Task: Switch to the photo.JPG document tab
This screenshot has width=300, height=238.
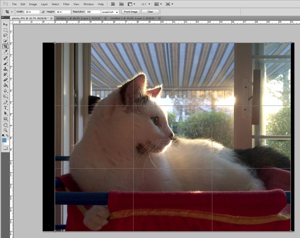Action: [30, 18]
